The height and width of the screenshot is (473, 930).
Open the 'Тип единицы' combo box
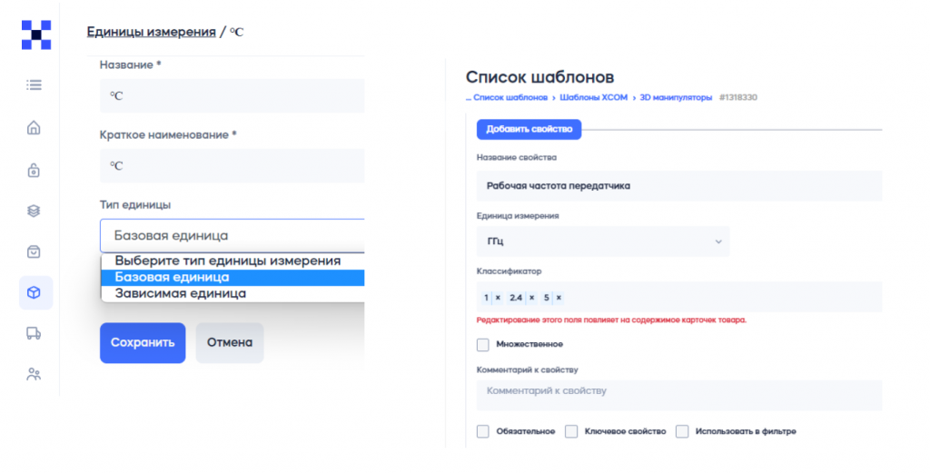click(232, 235)
